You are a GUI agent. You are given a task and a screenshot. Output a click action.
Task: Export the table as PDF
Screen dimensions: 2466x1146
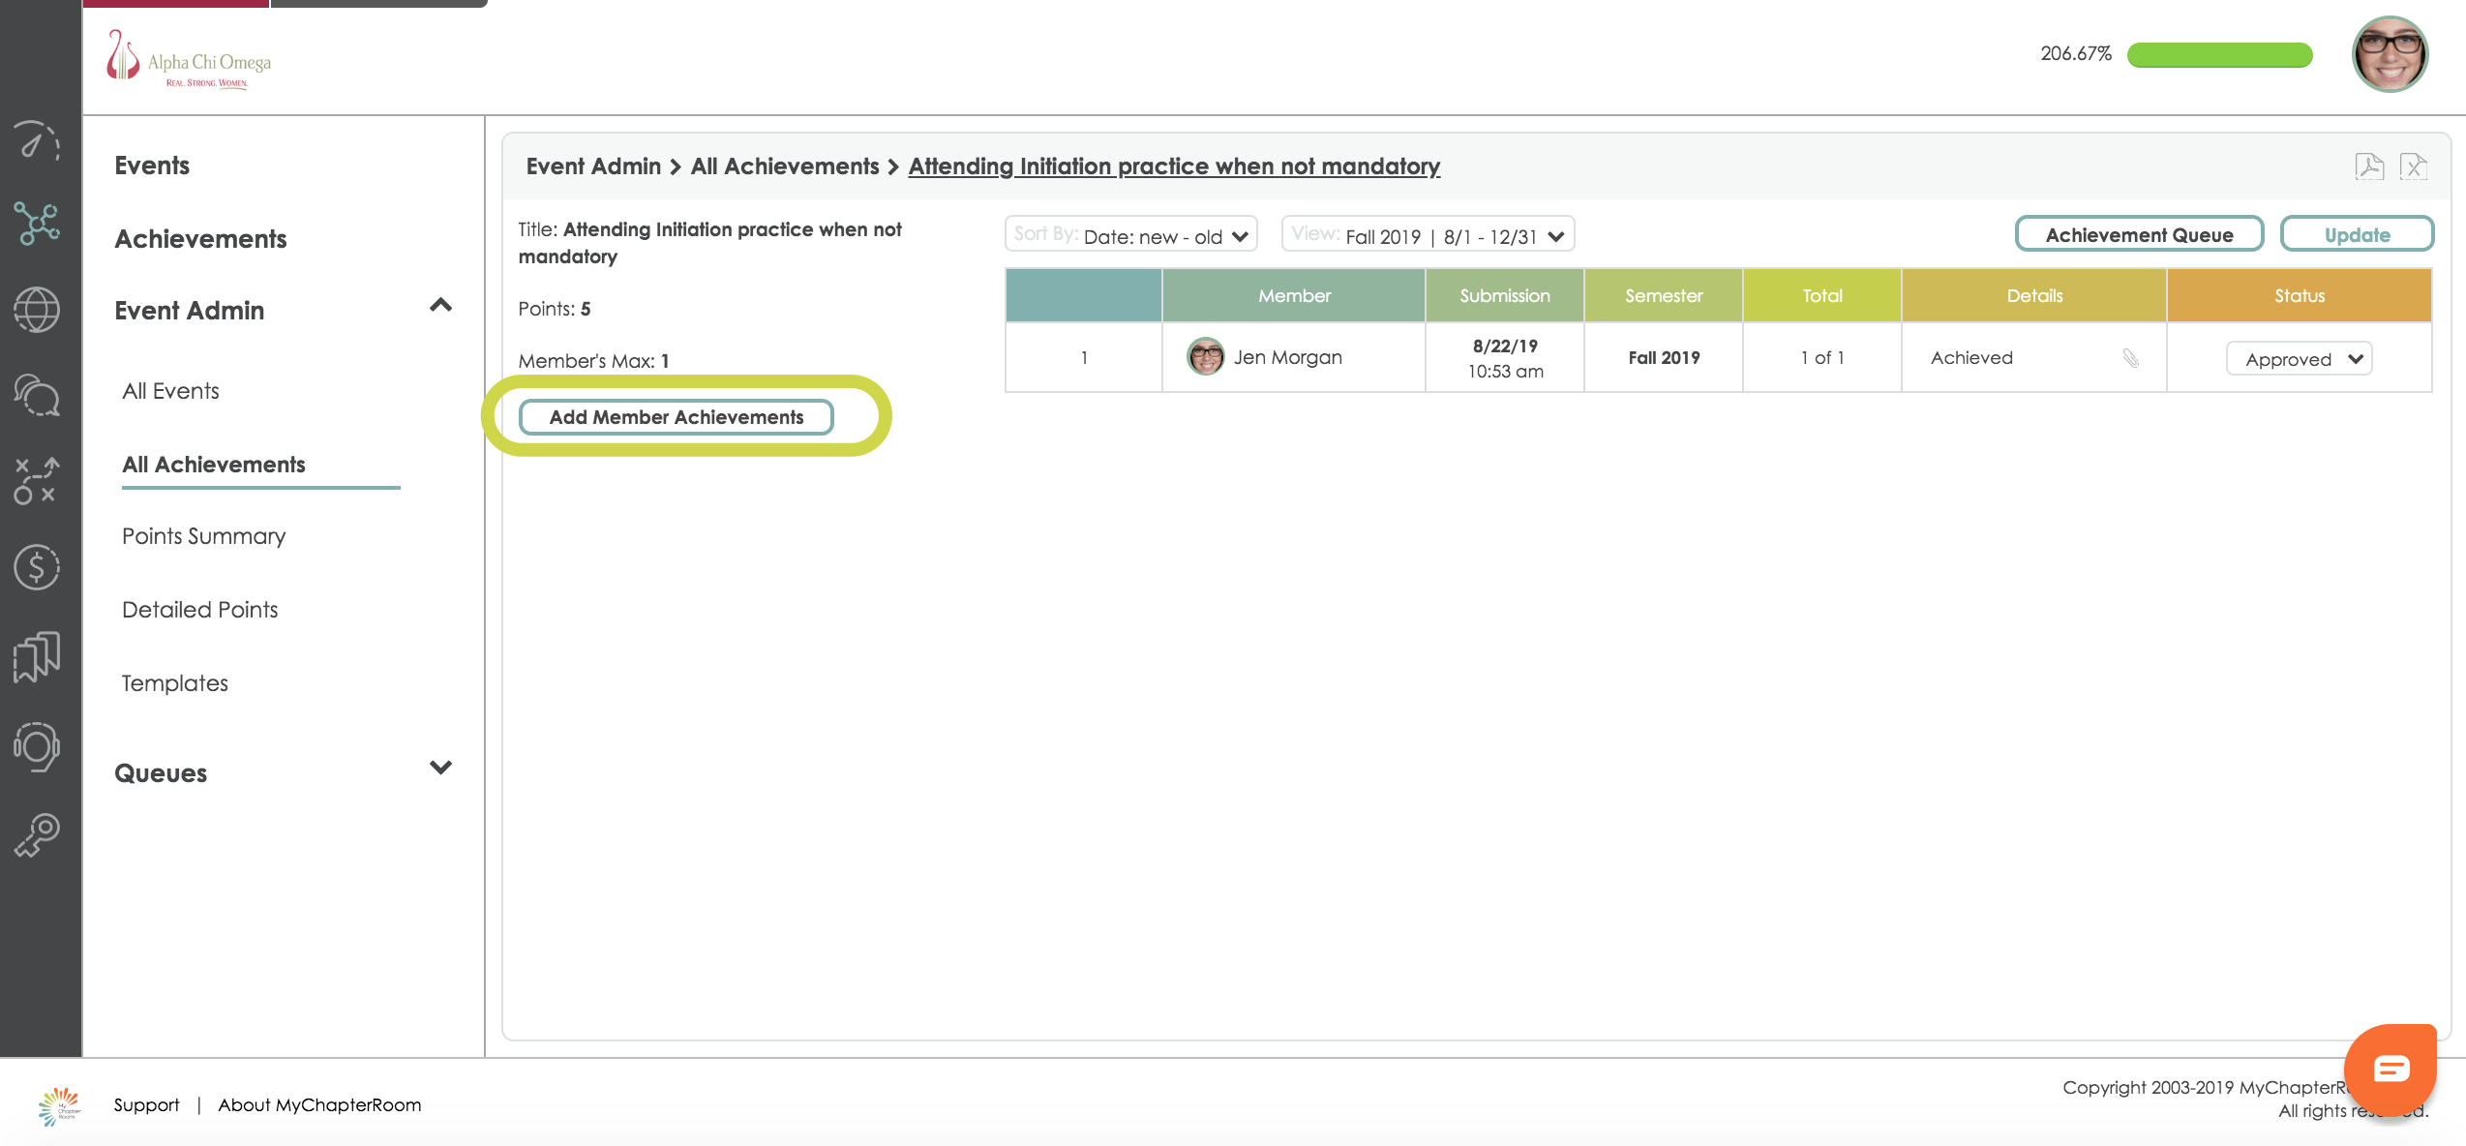tap(2368, 166)
